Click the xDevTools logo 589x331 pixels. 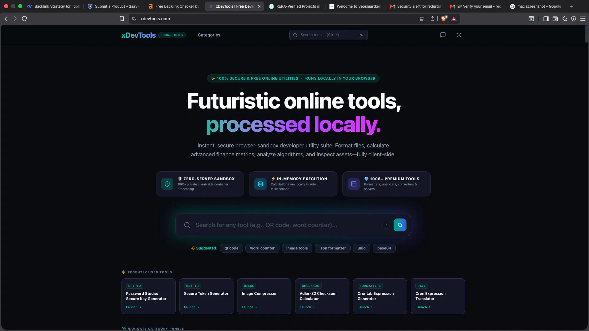(139, 35)
